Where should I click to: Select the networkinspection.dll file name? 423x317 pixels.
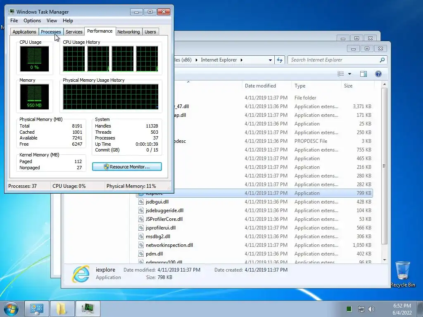tap(169, 245)
